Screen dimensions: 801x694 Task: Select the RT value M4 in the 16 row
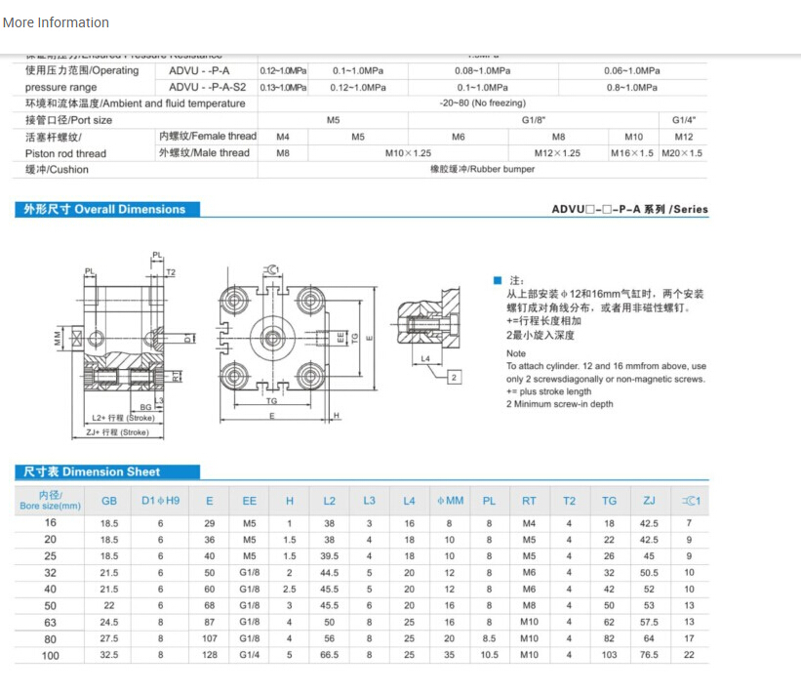tap(529, 523)
